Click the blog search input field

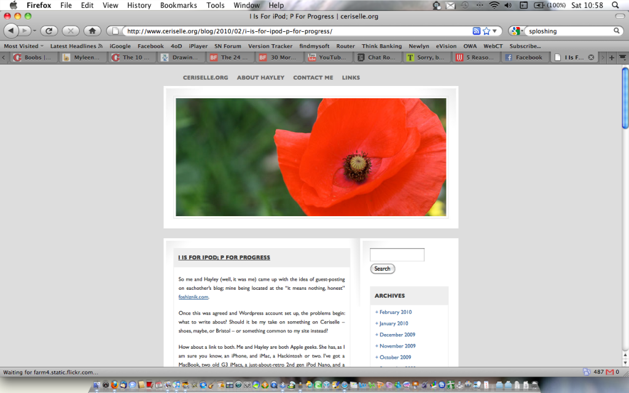397,255
